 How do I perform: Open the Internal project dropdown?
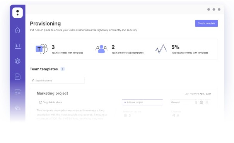pyautogui.click(x=142, y=102)
